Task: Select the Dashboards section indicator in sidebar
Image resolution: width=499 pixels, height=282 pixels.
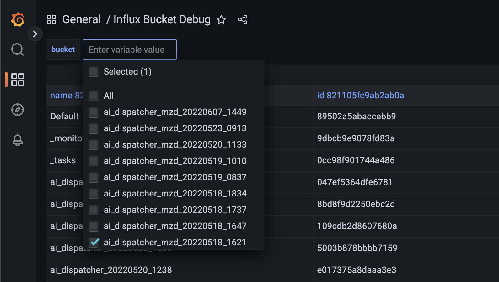Action: coord(6,80)
